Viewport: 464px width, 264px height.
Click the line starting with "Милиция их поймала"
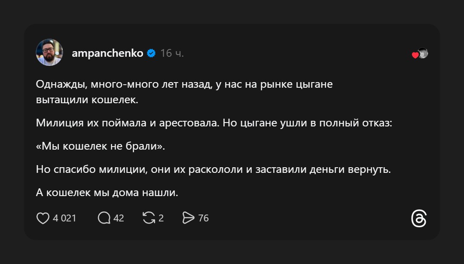[214, 123]
